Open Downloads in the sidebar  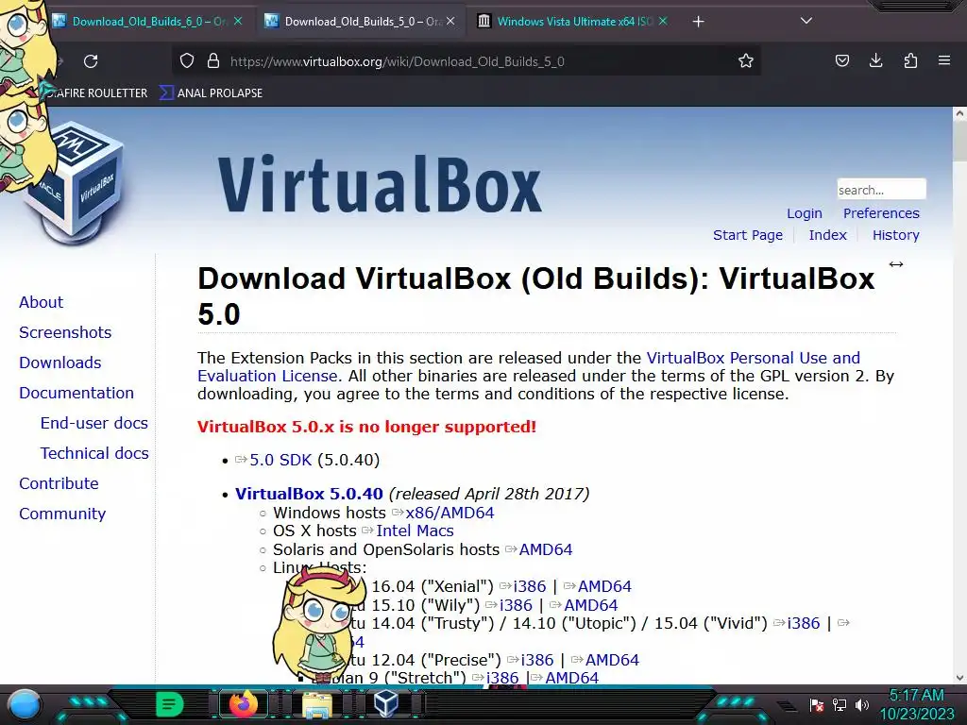[x=59, y=362]
